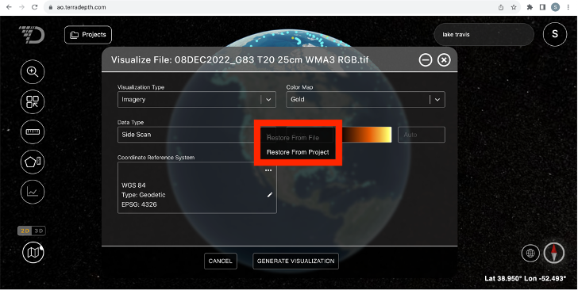Click the WGS 84 text

(133, 185)
